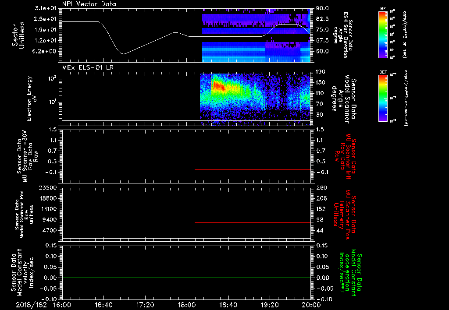Viewport: 449px width, 310px height.
Task: Click the red line in Model Scanner Pos panel
Action: coord(253,222)
